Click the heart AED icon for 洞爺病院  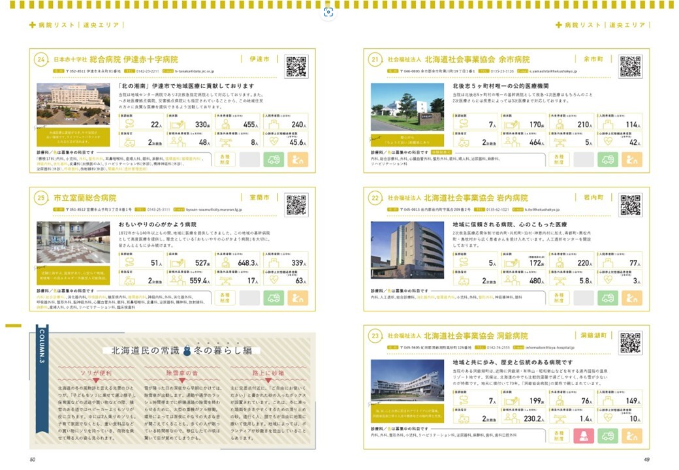(x=608, y=417)
